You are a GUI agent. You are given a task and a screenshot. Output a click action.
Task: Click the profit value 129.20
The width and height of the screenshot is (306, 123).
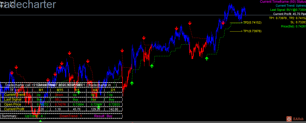(95, 109)
